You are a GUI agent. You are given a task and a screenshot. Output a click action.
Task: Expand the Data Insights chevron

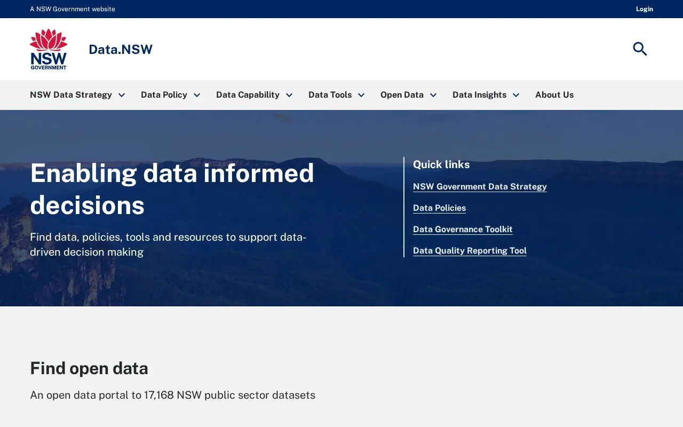(x=516, y=95)
